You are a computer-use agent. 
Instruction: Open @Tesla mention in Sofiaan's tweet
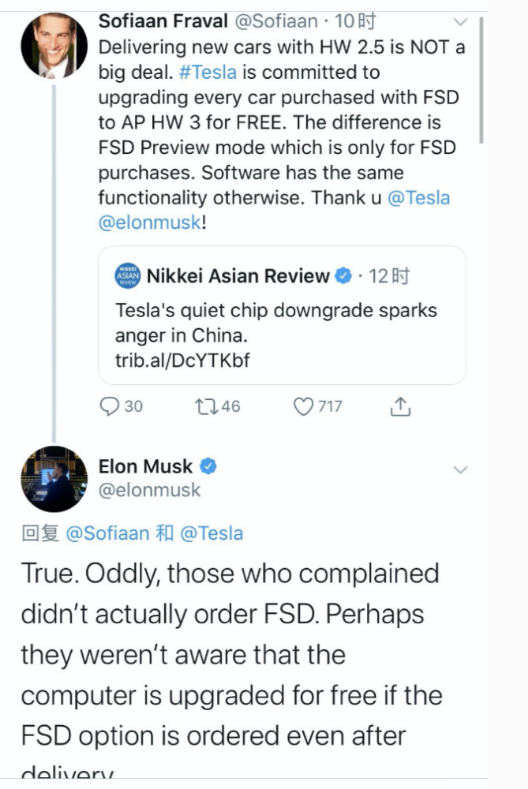pyautogui.click(x=418, y=198)
